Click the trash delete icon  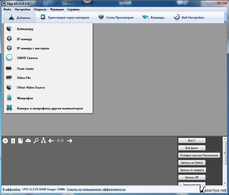tap(13, 141)
